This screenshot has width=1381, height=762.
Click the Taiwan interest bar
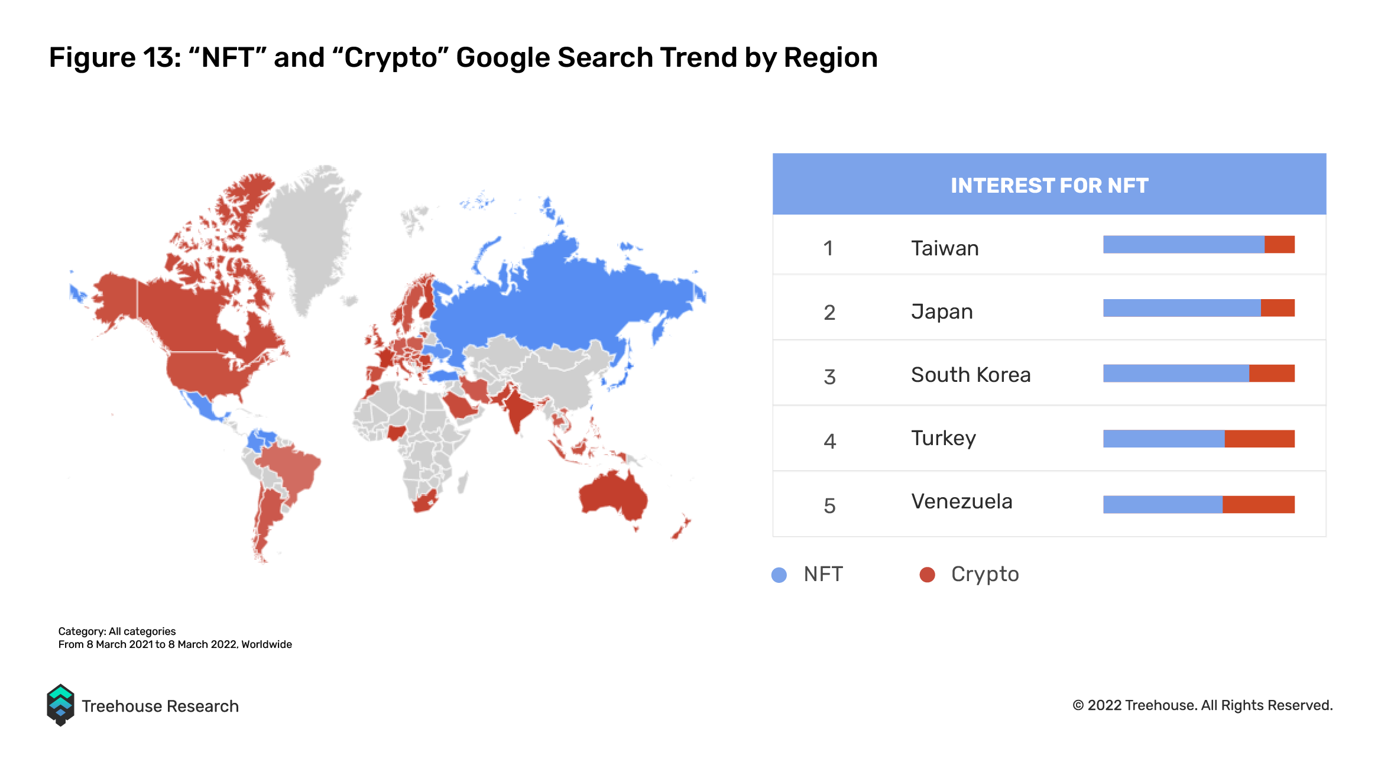point(1199,245)
